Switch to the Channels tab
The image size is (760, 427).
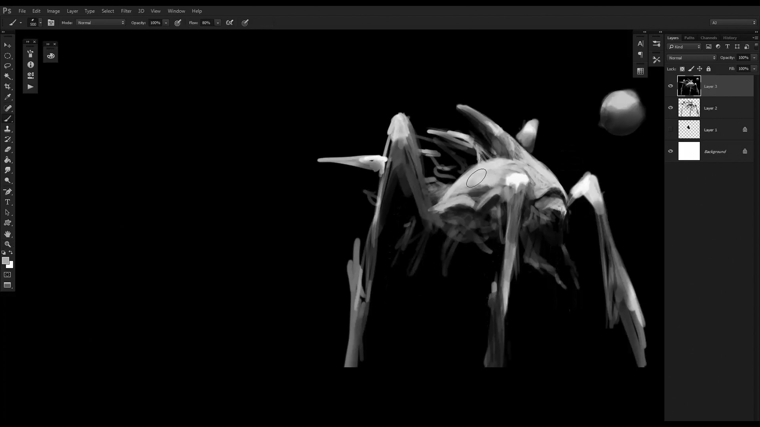pos(709,38)
